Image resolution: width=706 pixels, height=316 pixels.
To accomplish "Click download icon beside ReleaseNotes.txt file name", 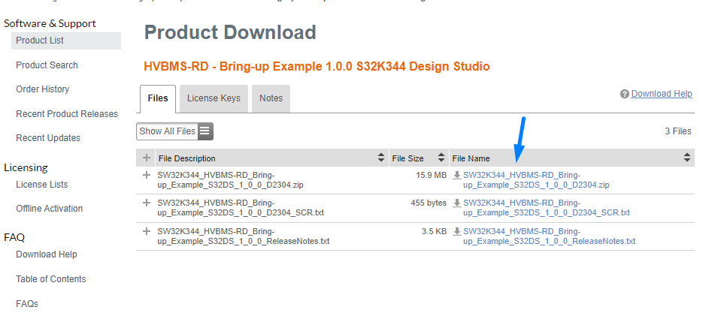I will click(x=456, y=232).
